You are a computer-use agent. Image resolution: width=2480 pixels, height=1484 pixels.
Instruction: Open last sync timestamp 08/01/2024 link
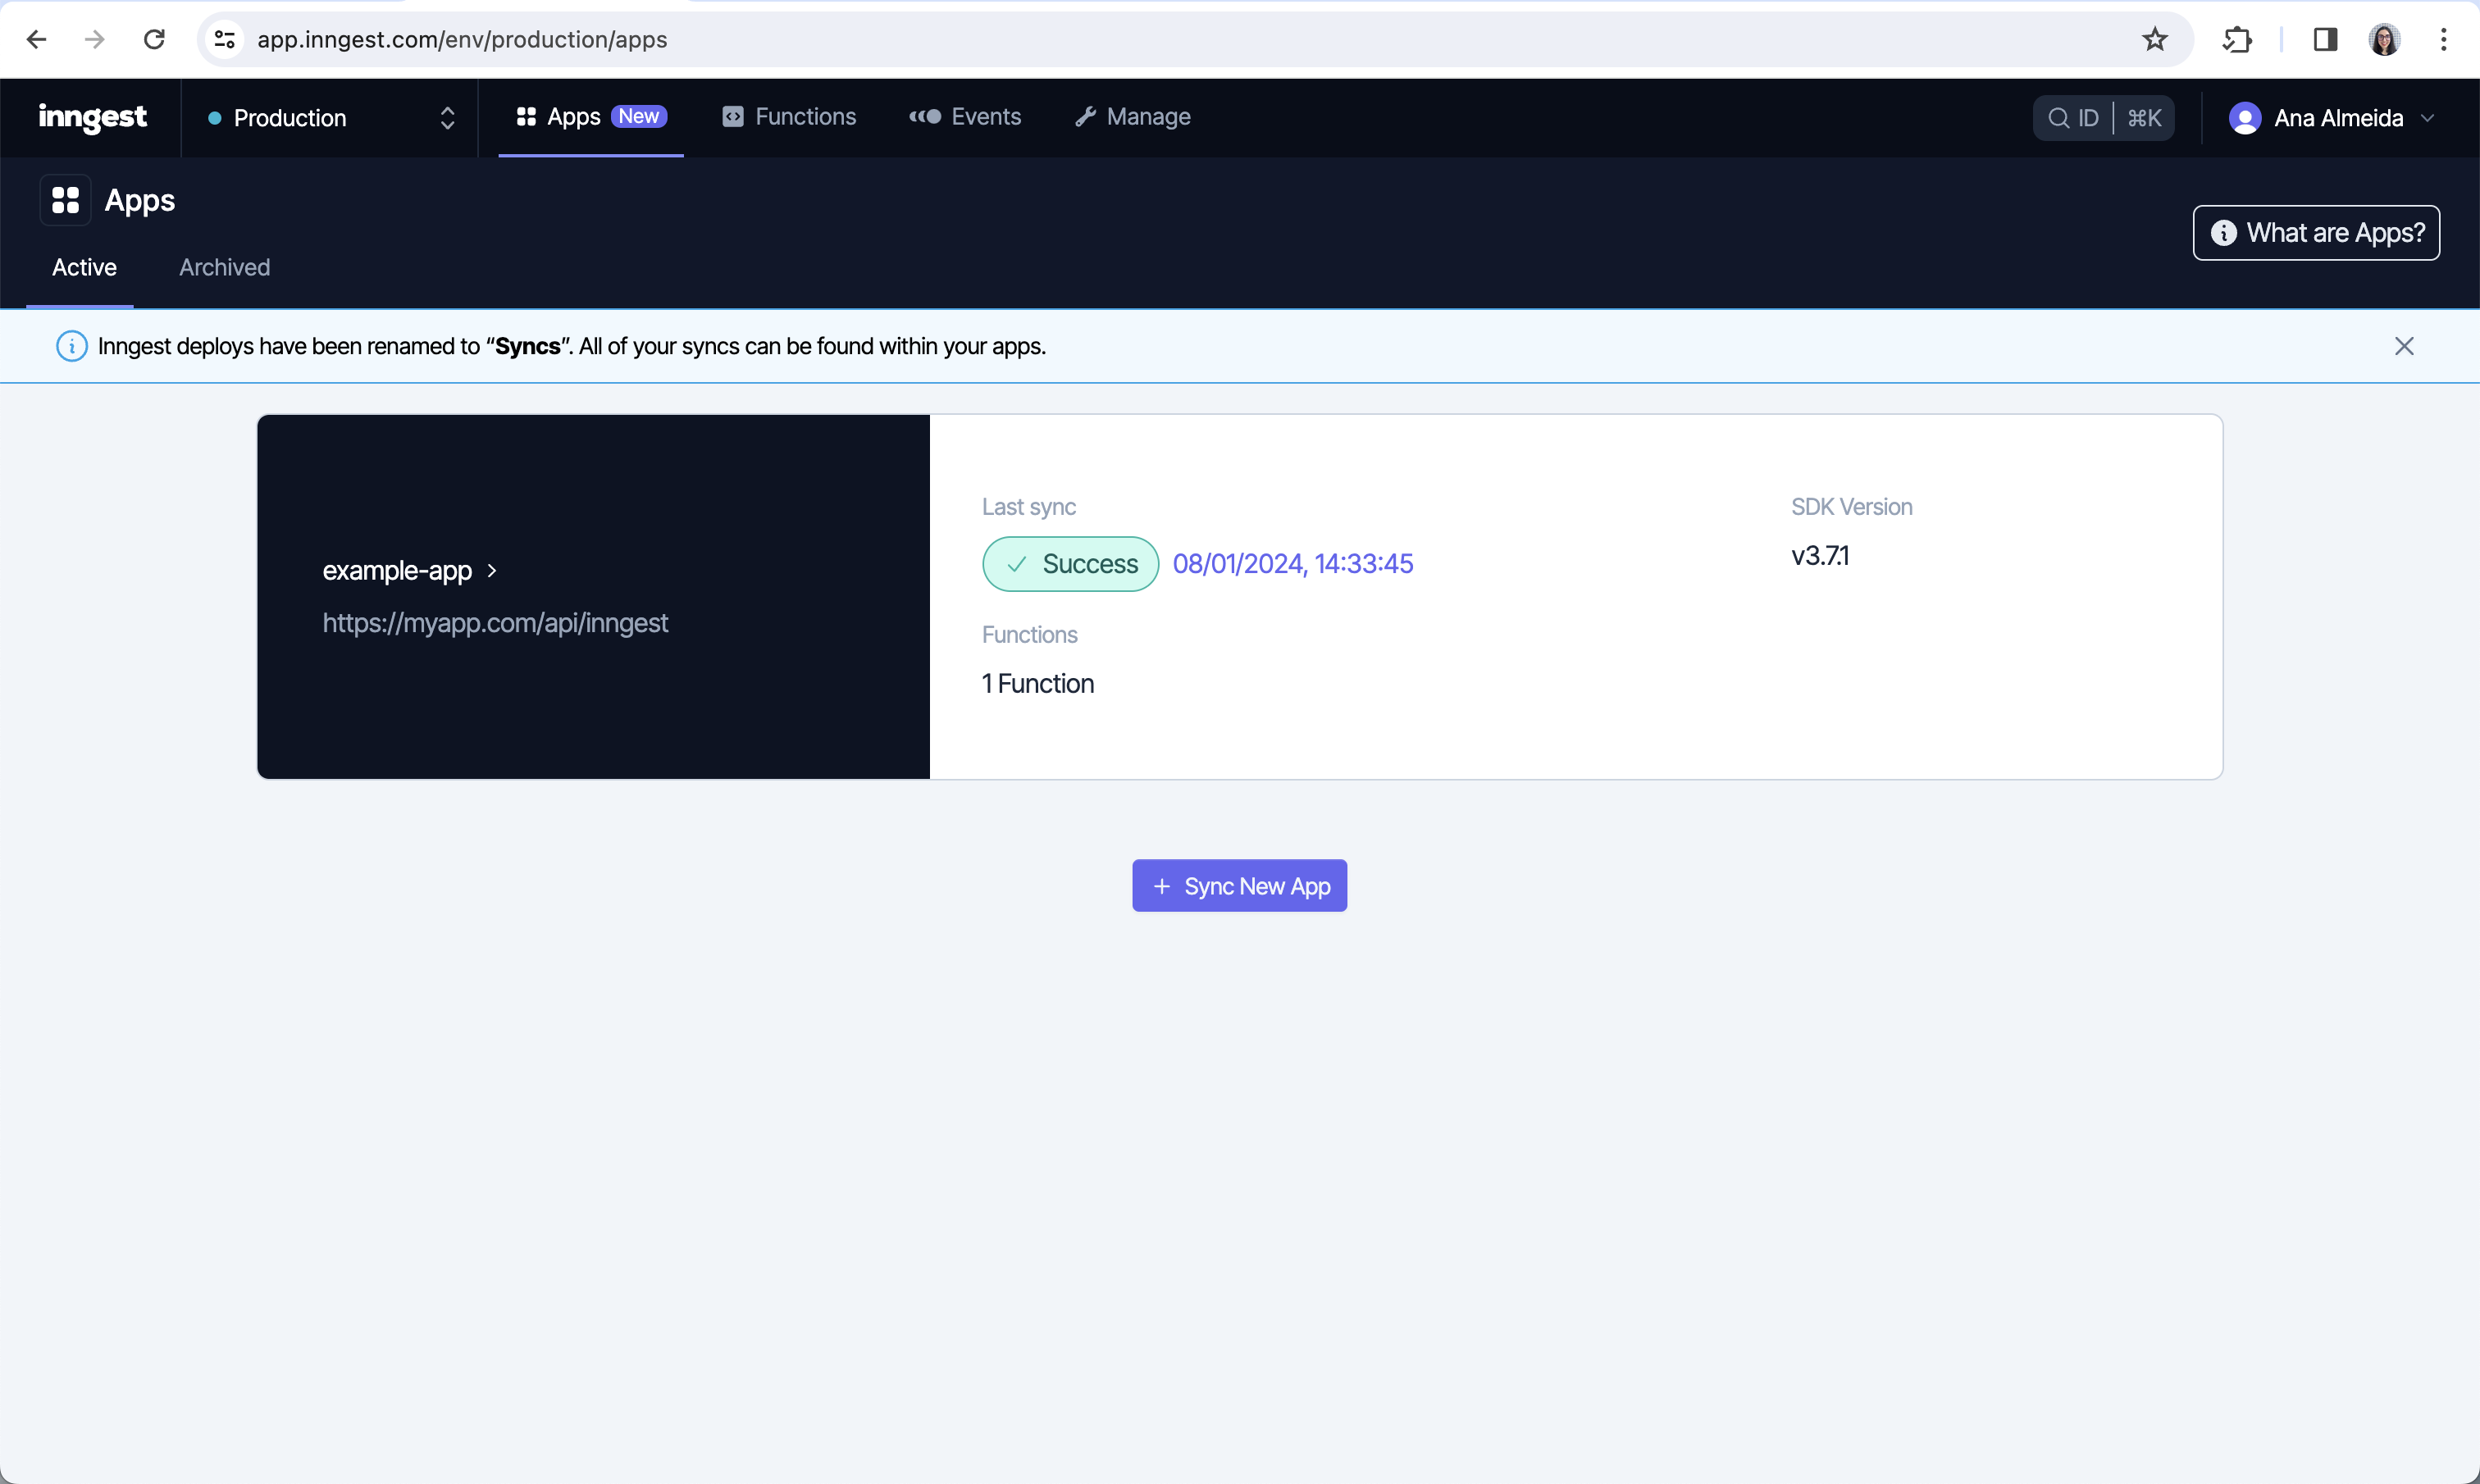tap(1292, 564)
